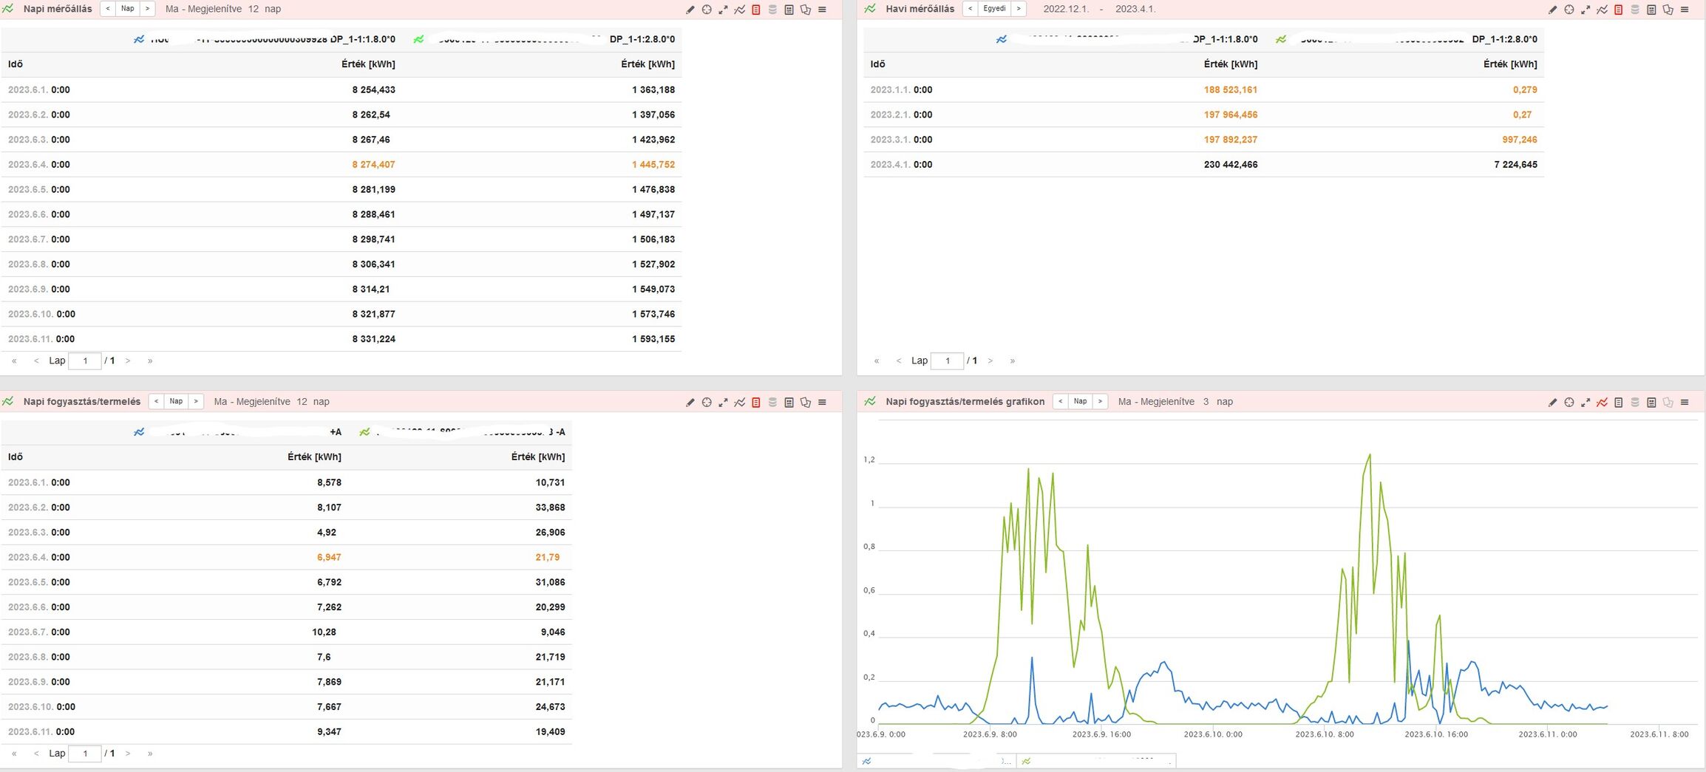Screen dimensions: 1706x772
Task: Switch Napi mérőállás panel to chart view
Action: [739, 10]
